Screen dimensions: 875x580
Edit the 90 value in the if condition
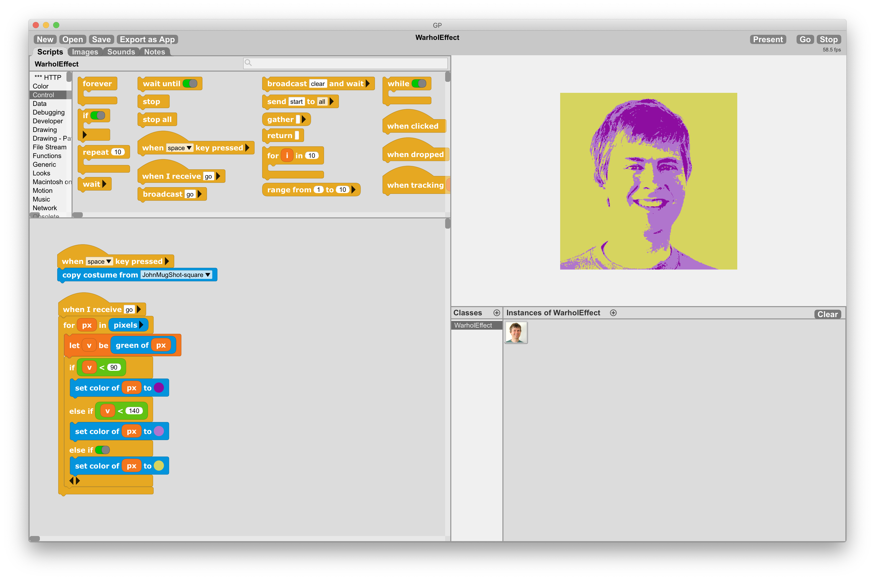coord(114,367)
